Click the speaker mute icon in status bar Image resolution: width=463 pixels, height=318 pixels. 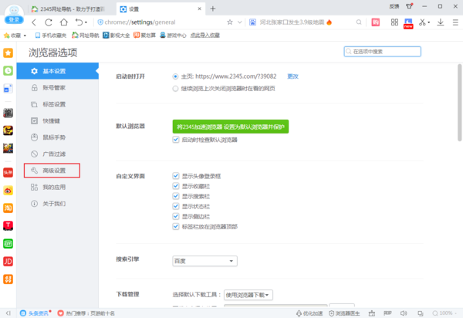click(x=404, y=313)
